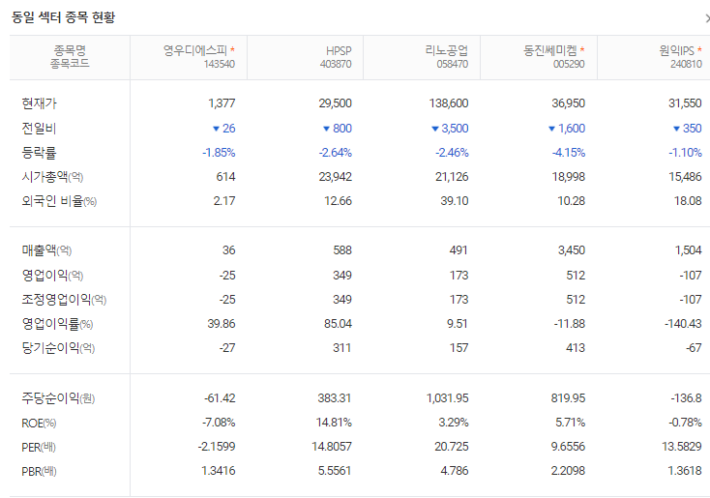Viewport: 710px width, 498px height.
Task: Open stock 원익IPS in the header
Action: (x=676, y=50)
